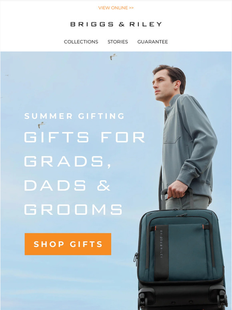Screen dimensions: 232x310
Task: Click the DADS & line of headline
Action: (67, 185)
